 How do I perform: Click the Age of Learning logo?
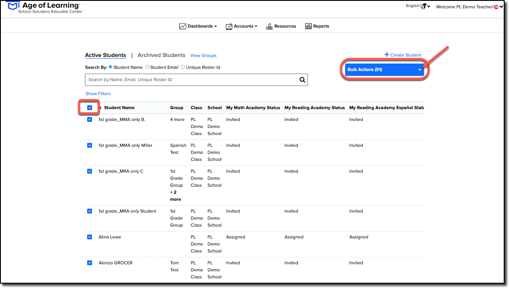45,7
